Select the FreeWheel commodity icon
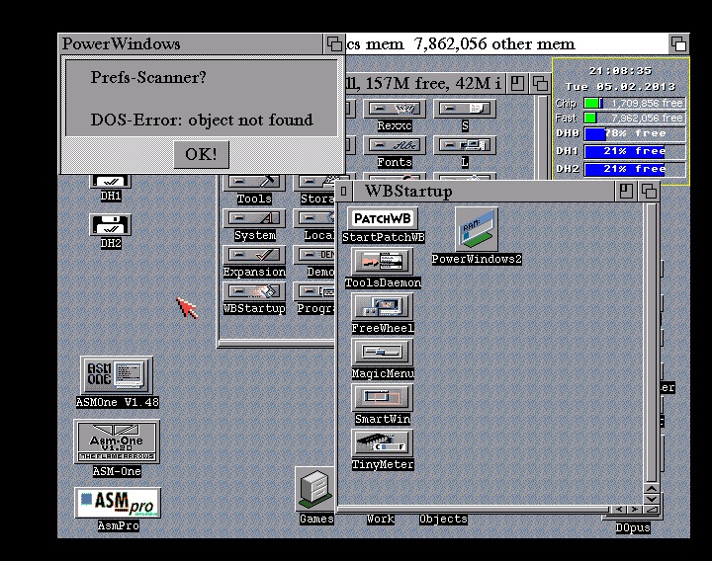This screenshot has height=561, width=712. (383, 307)
